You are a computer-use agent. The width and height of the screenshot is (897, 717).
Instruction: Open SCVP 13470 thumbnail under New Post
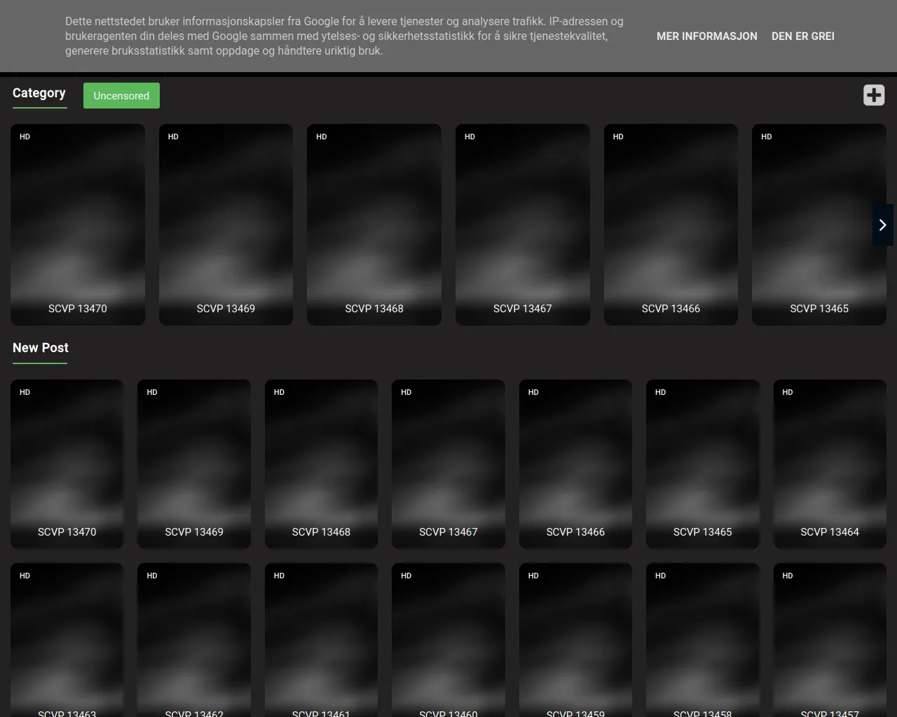click(67, 462)
